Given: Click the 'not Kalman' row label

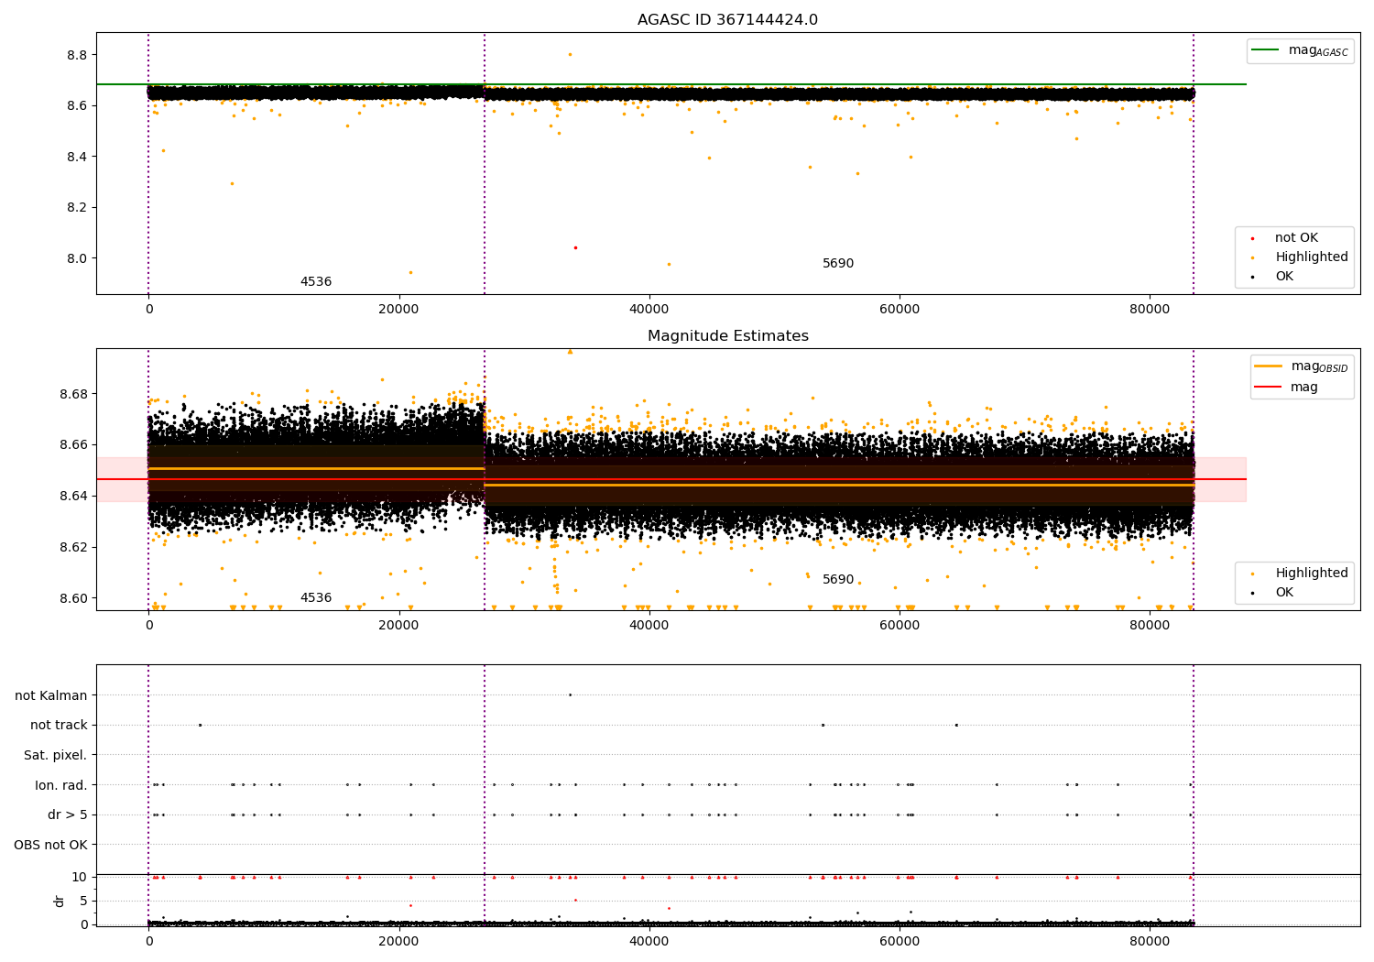Looking at the screenshot, I should (x=51, y=695).
